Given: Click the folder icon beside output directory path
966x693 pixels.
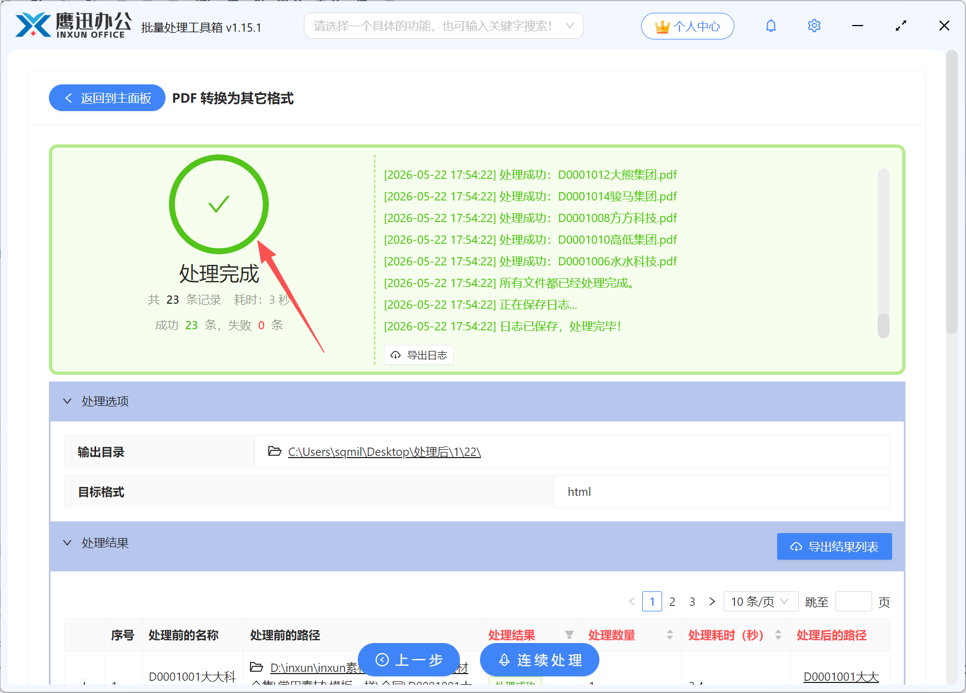Looking at the screenshot, I should [274, 451].
